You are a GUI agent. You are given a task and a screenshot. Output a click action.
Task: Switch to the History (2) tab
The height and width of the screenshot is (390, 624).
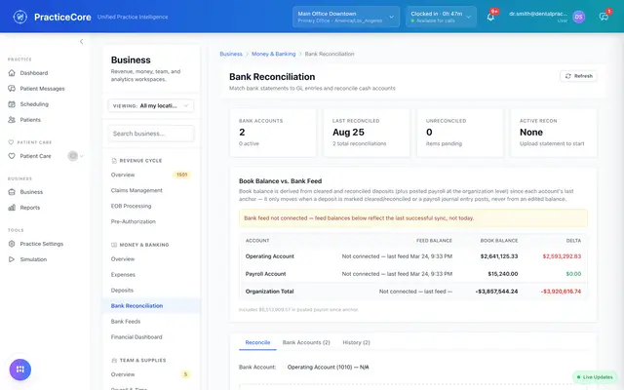pos(356,342)
